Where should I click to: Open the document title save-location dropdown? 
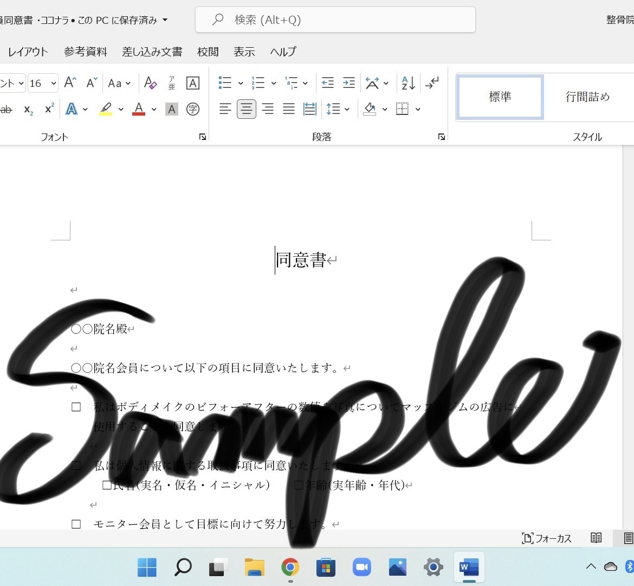(165, 20)
